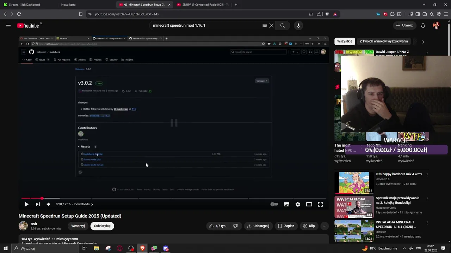This screenshot has width=451, height=253.
Task: Open the osh channel avatar
Action: click(x=23, y=226)
